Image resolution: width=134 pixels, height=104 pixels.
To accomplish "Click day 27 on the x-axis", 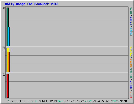I will click(110, 101).
